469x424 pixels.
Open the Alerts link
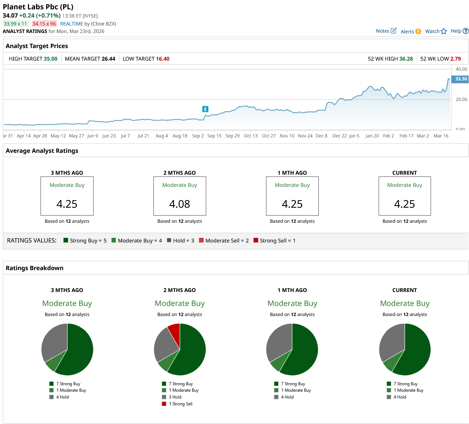(x=407, y=32)
